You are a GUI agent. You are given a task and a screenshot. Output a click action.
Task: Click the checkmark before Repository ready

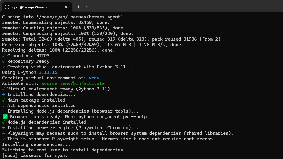point(4,61)
